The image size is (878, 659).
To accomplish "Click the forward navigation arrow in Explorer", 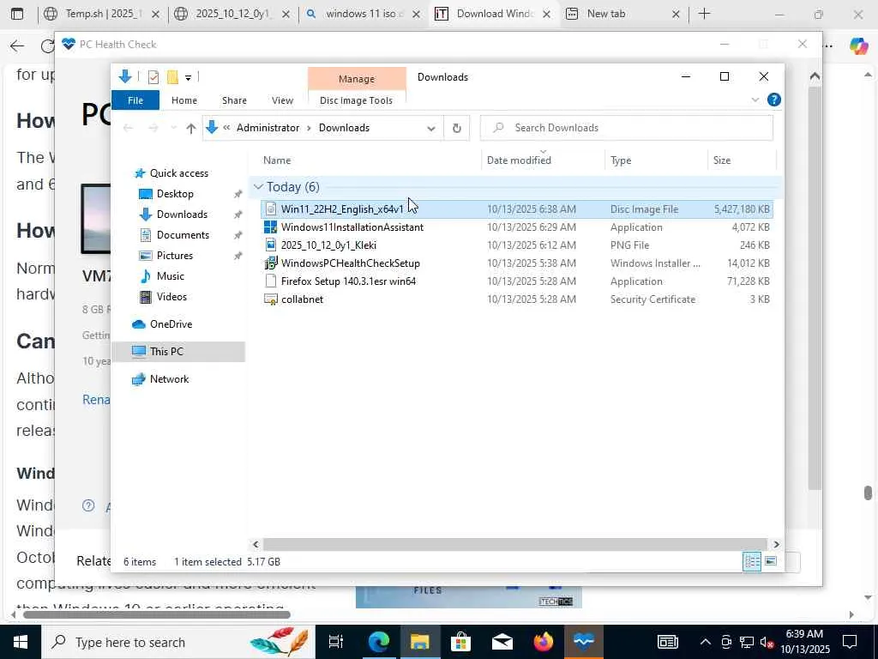I will point(153,129).
